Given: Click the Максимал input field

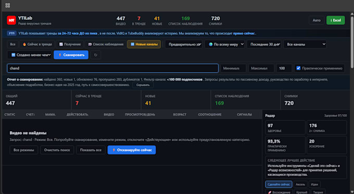Looking at the screenshot, I should tap(261, 68).
